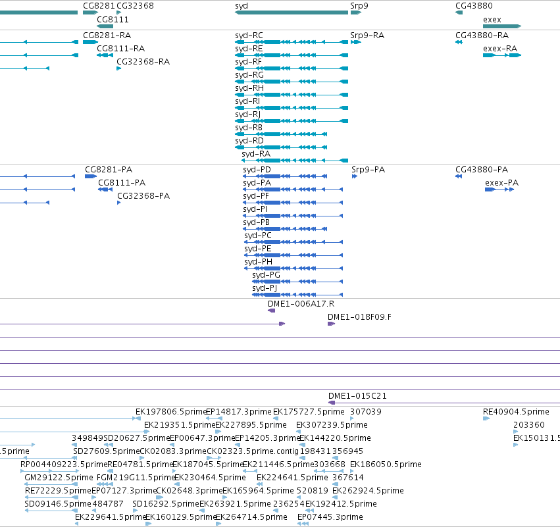Image resolution: width=560 pixels, height=527 pixels.
Task: Click EST EK197806.5prime
Action: (171, 412)
